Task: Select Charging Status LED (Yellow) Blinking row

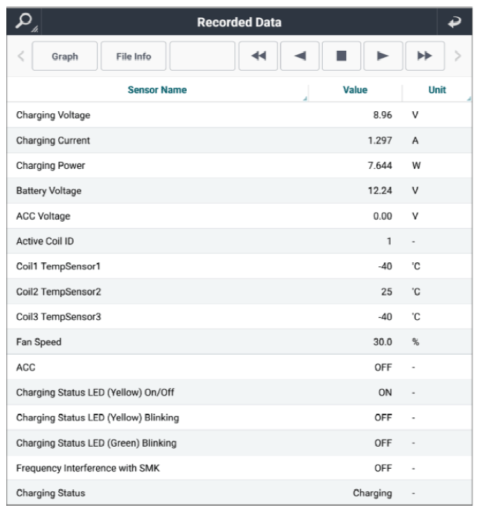Action: 239,418
